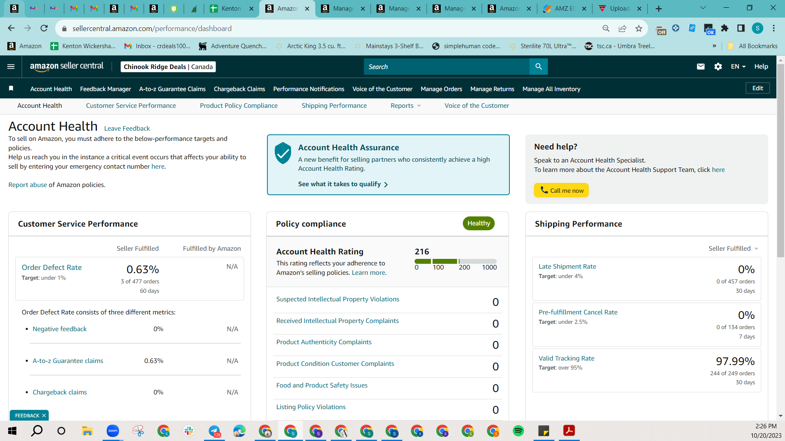Open the All Bookmarks folder
This screenshot has width=785, height=441.
(x=752, y=46)
